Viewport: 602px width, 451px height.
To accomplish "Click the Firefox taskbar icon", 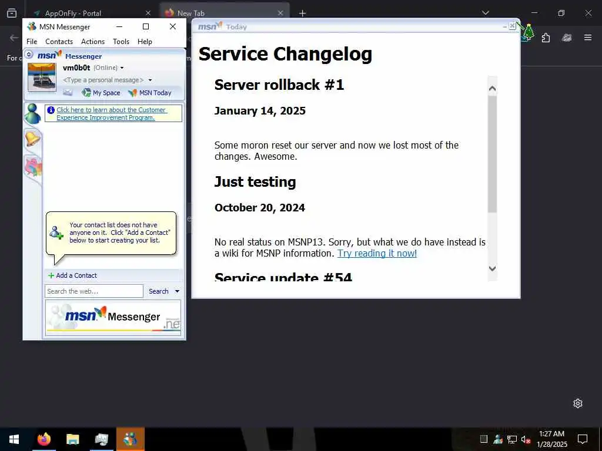I will [44, 439].
